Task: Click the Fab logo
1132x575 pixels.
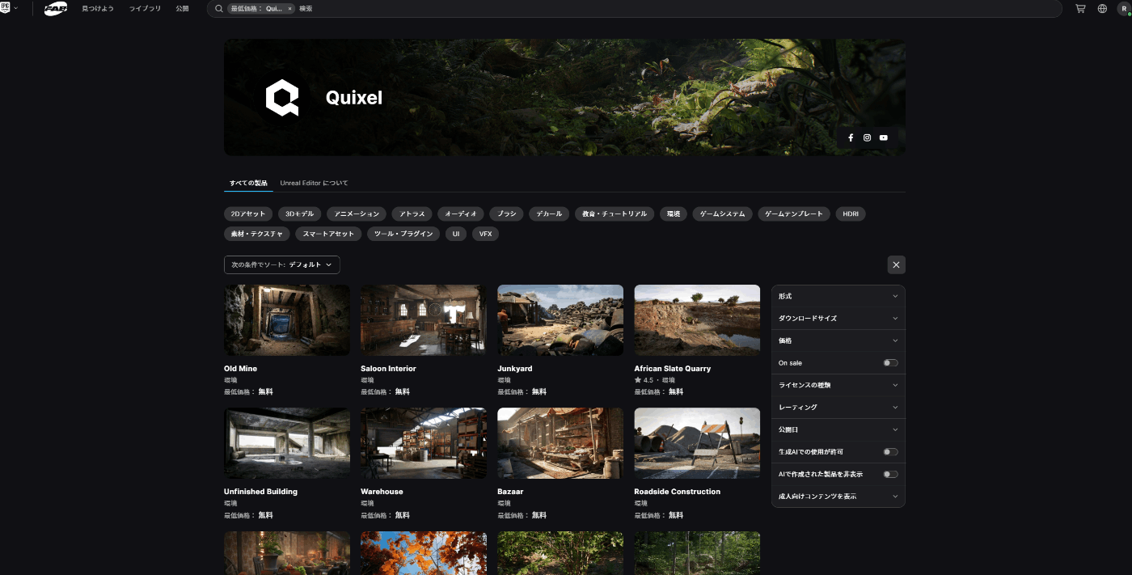Action: [x=56, y=8]
